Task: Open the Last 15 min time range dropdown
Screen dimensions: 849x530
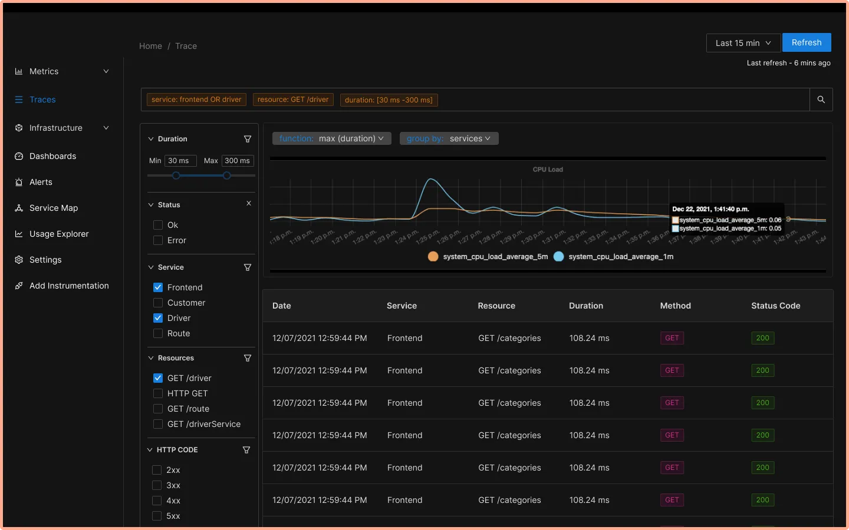Action: [743, 43]
